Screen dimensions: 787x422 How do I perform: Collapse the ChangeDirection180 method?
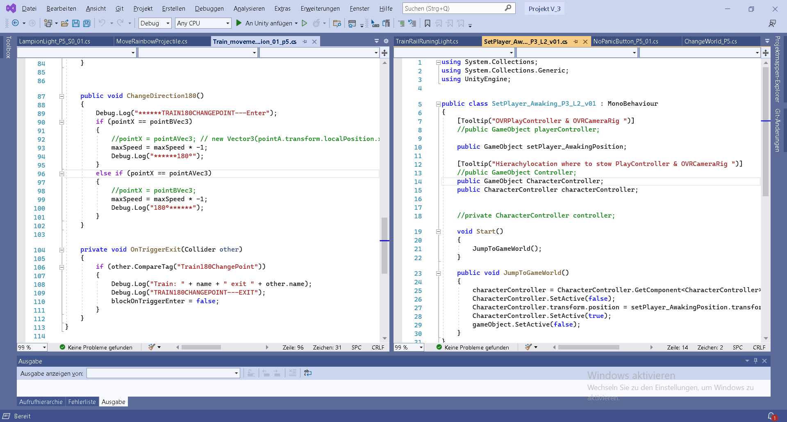(61, 96)
